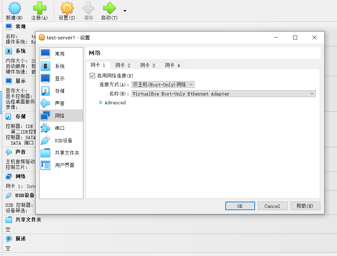Switch to 网卡 3 tab

(x=148, y=65)
